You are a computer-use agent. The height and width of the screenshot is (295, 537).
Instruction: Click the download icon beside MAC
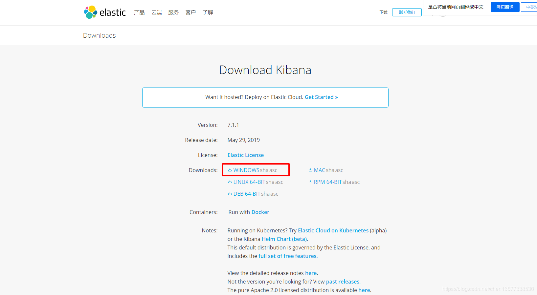310,170
